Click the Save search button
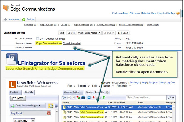The width and height of the screenshot is (184, 122). (18, 98)
